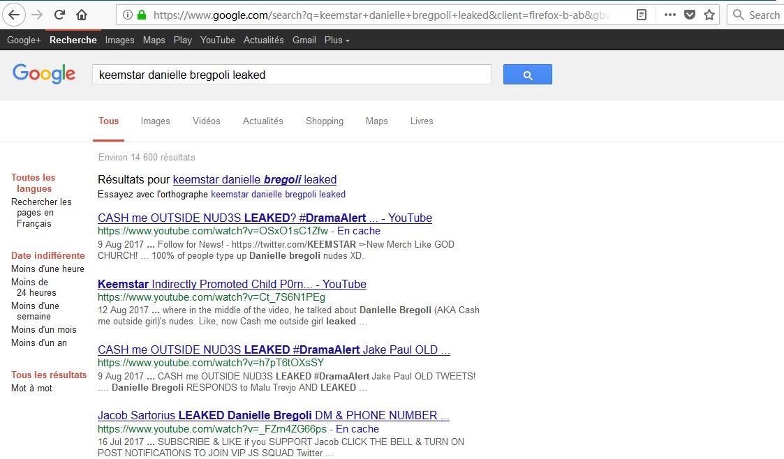The height and width of the screenshot is (459, 784).
Task: Switch to the Actualités results tab
Action: [x=263, y=121]
